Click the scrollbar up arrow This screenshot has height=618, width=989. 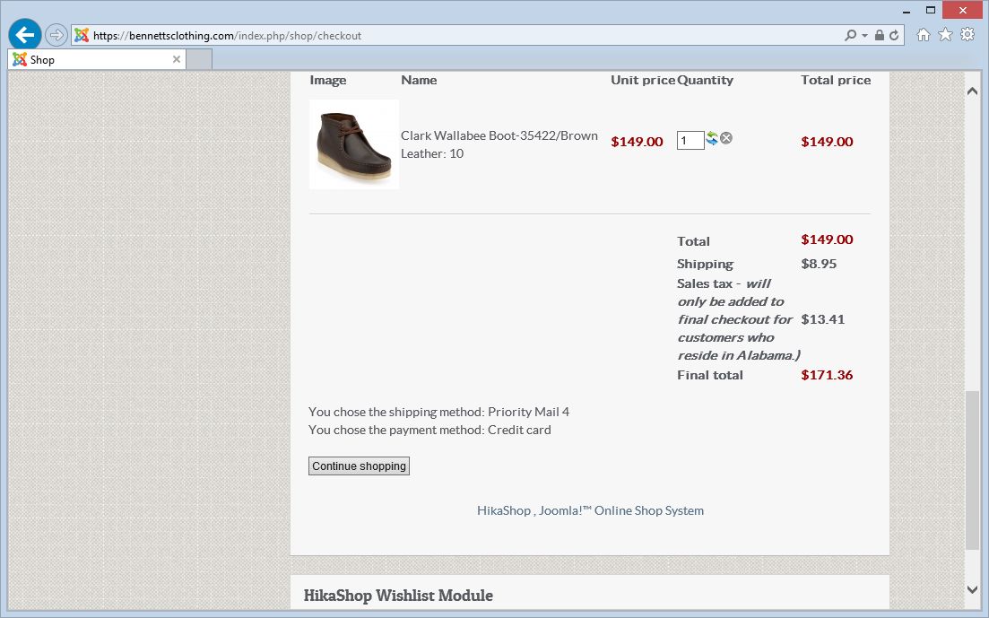972,91
